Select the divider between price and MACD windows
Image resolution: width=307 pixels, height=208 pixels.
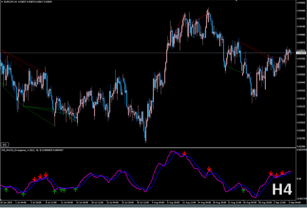[x=148, y=148]
